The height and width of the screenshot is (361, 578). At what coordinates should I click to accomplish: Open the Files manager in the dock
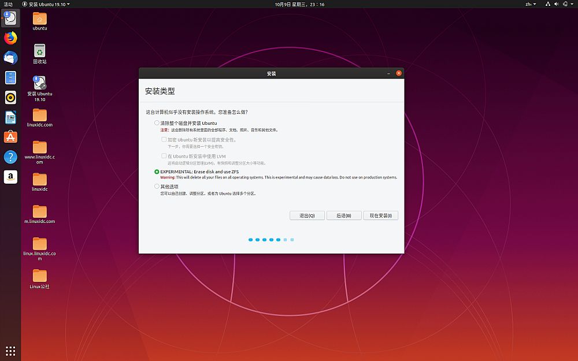point(10,78)
